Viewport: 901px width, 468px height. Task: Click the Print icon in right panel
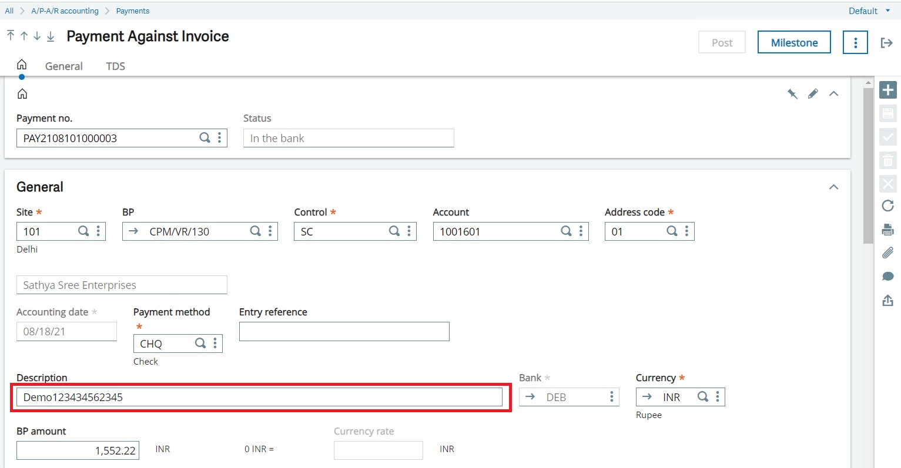pyautogui.click(x=888, y=230)
